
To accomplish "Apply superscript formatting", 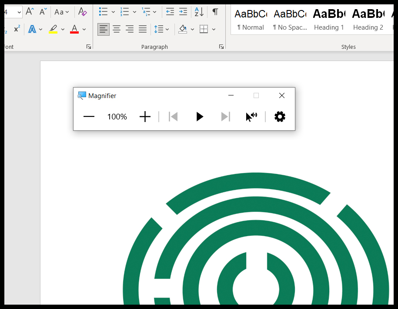I will (x=17, y=29).
